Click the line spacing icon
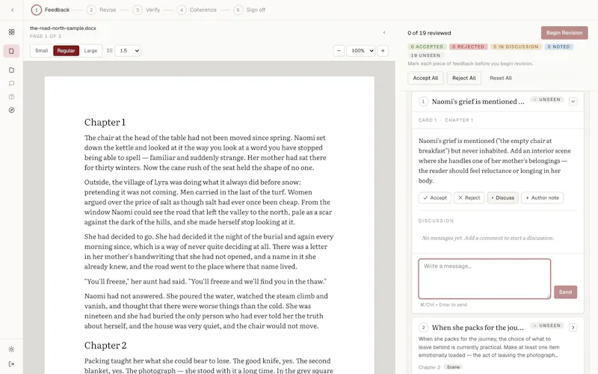Screen dimensions: 598x374 (x=109, y=50)
